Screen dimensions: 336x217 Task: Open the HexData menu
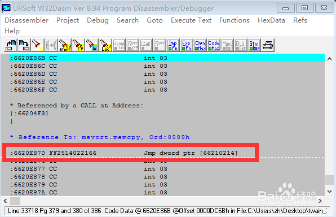[x=271, y=20]
